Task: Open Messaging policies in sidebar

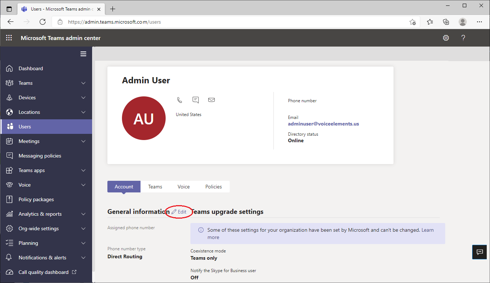Action: pyautogui.click(x=46, y=156)
